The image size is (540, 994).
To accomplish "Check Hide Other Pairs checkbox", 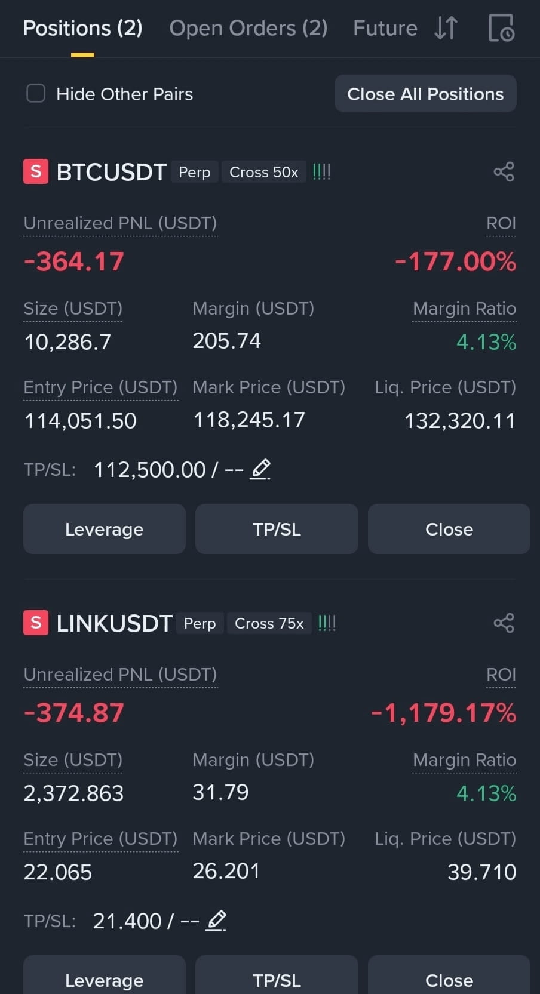I will (x=36, y=94).
